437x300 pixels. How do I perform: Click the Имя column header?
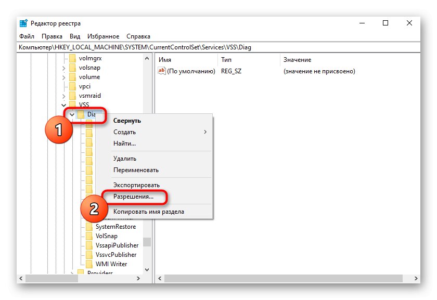(186, 60)
